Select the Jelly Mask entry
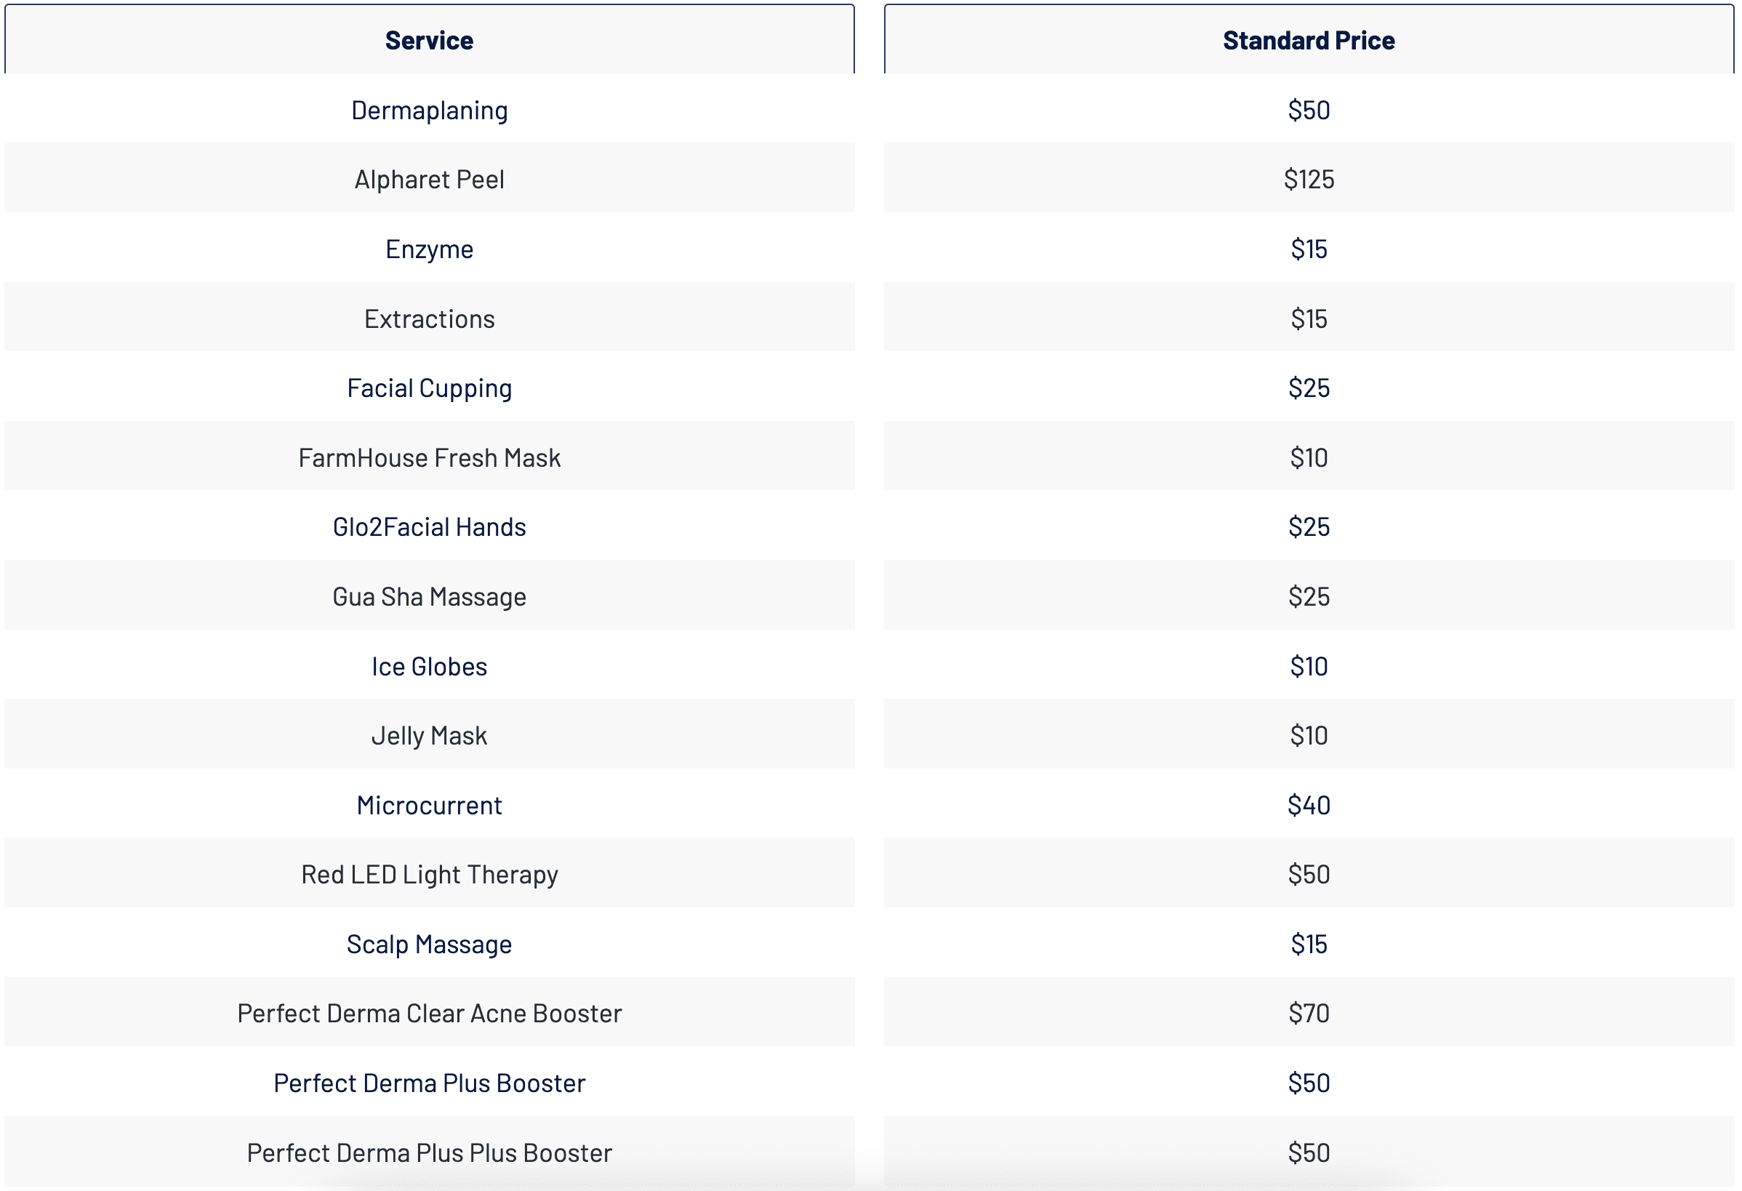The width and height of the screenshot is (1742, 1191). [429, 735]
